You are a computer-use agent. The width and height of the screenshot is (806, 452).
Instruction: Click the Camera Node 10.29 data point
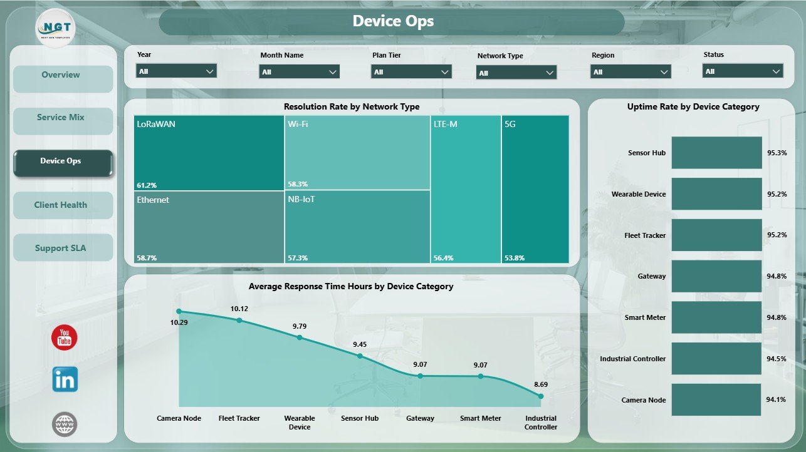click(x=179, y=311)
